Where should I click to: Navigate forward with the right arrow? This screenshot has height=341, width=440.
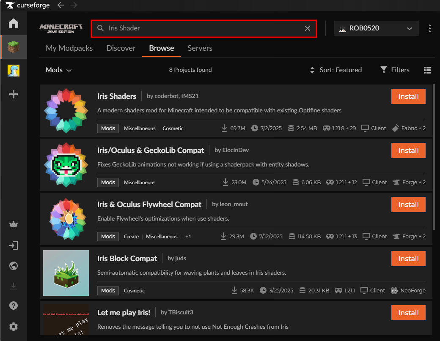click(x=74, y=5)
